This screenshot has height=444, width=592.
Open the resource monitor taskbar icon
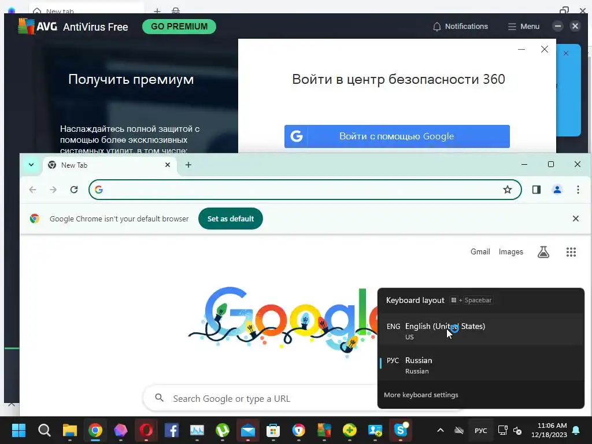[x=197, y=430]
